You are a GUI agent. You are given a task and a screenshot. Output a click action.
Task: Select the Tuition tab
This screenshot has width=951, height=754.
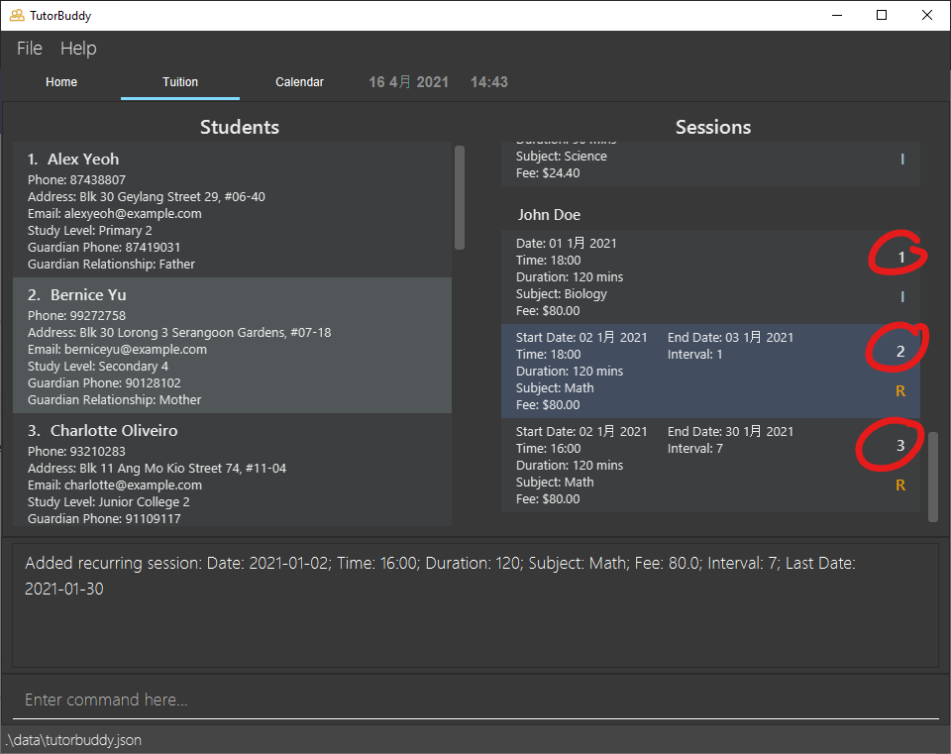tap(180, 82)
